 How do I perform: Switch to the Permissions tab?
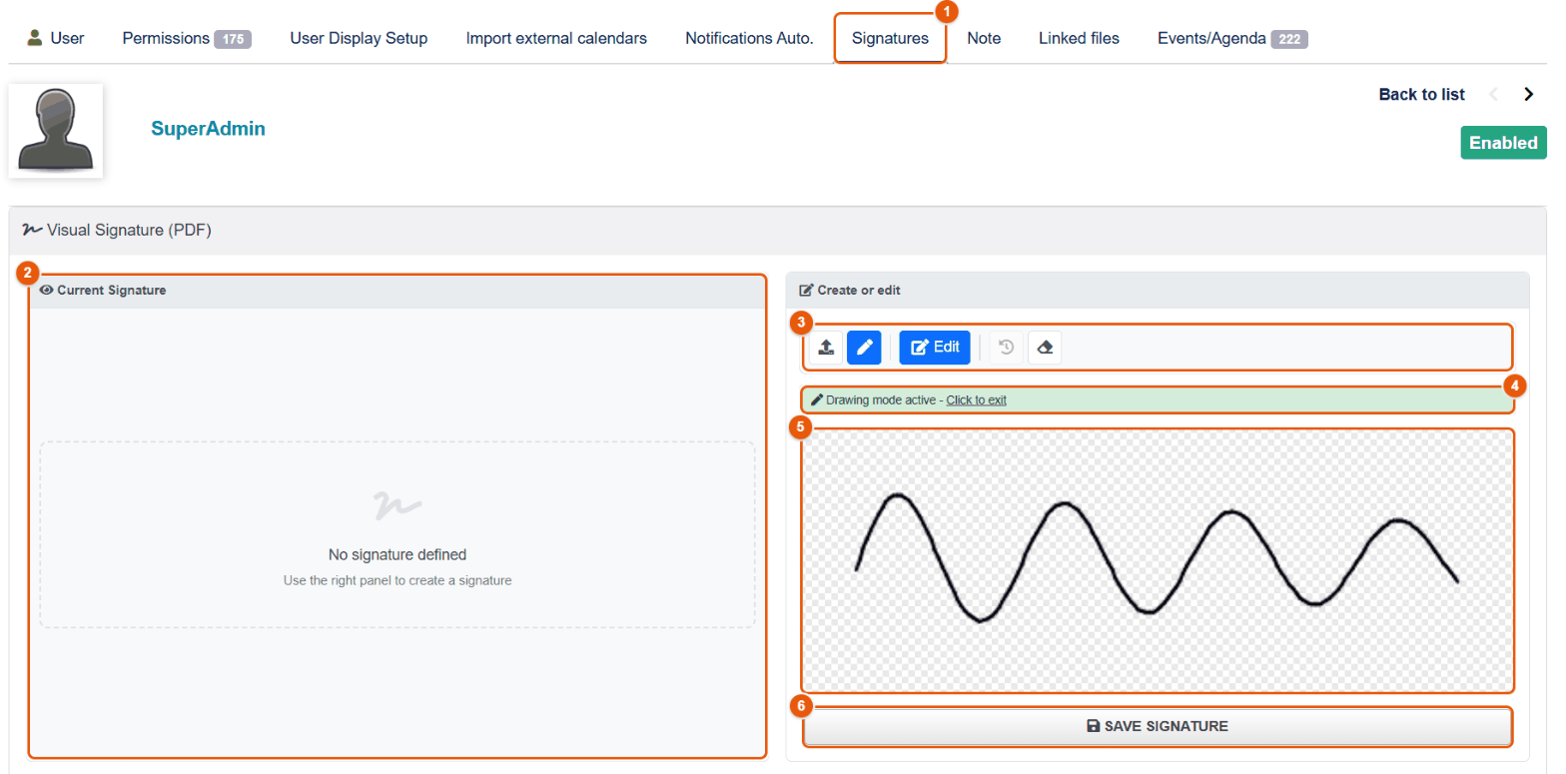(x=187, y=38)
